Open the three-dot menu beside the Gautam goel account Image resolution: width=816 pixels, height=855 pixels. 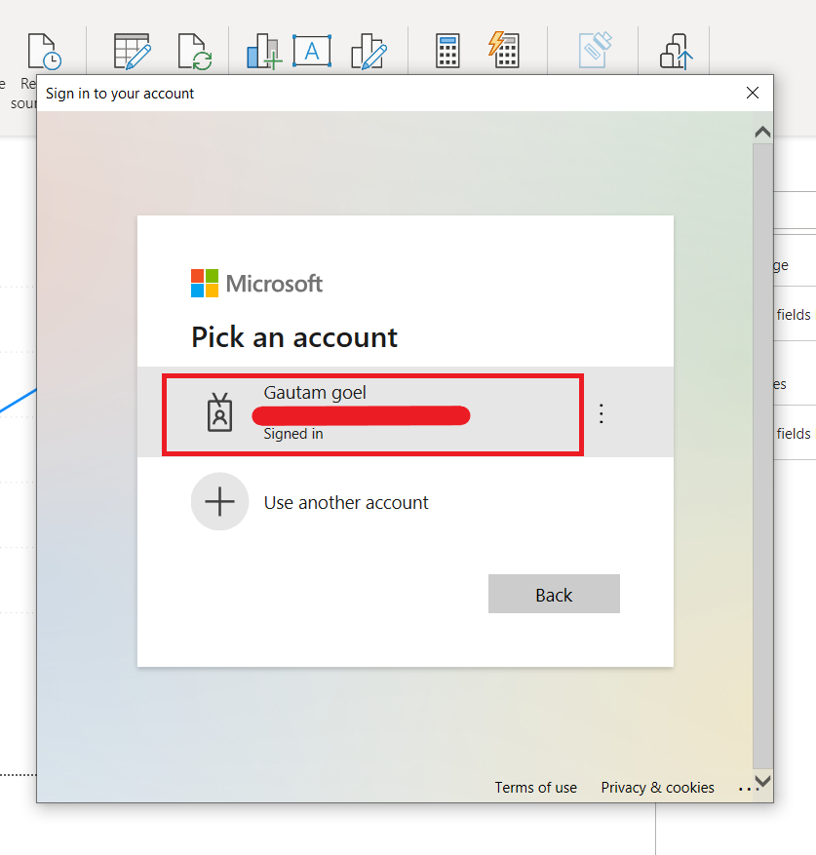(602, 414)
